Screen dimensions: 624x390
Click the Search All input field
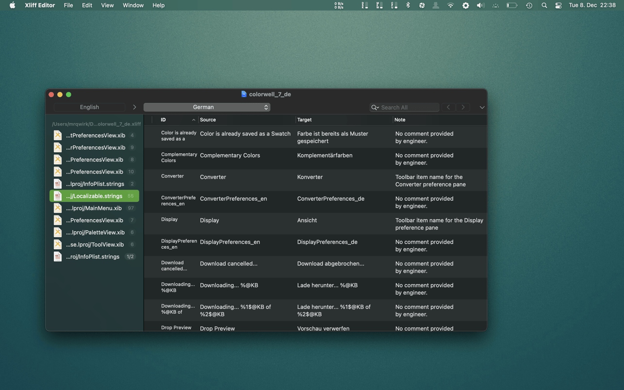[x=409, y=107]
